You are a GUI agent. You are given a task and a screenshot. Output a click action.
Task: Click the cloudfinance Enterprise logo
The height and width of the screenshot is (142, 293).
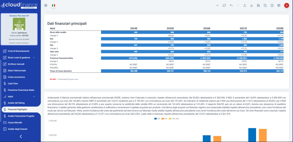[x=19, y=5]
